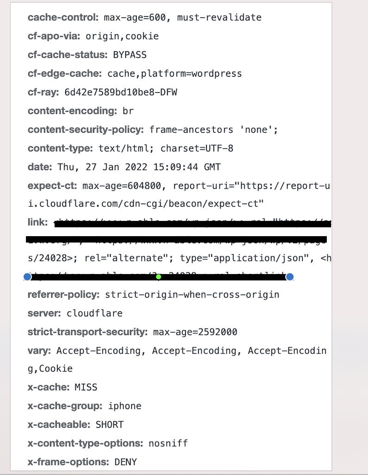Click the MISS value of x-cache

coord(86,387)
